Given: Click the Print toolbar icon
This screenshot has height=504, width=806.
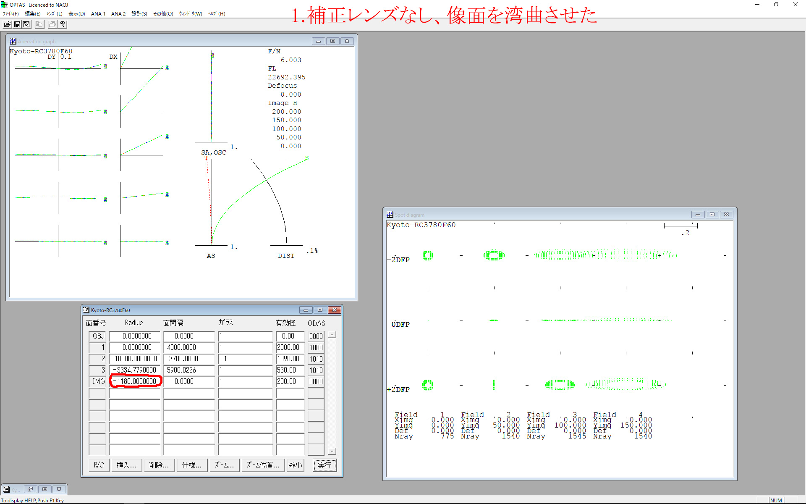Looking at the screenshot, I should pos(52,24).
